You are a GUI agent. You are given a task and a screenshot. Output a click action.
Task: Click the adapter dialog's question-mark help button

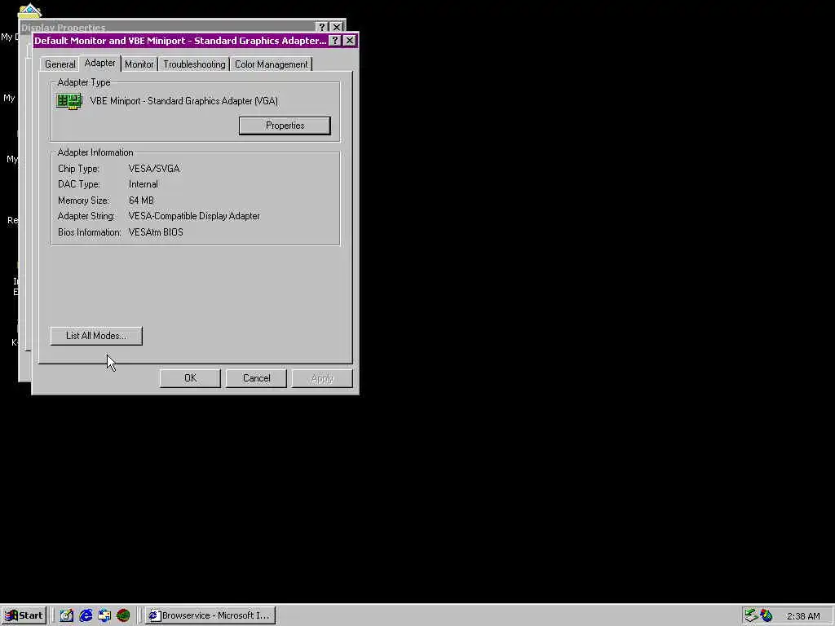pyautogui.click(x=335, y=41)
